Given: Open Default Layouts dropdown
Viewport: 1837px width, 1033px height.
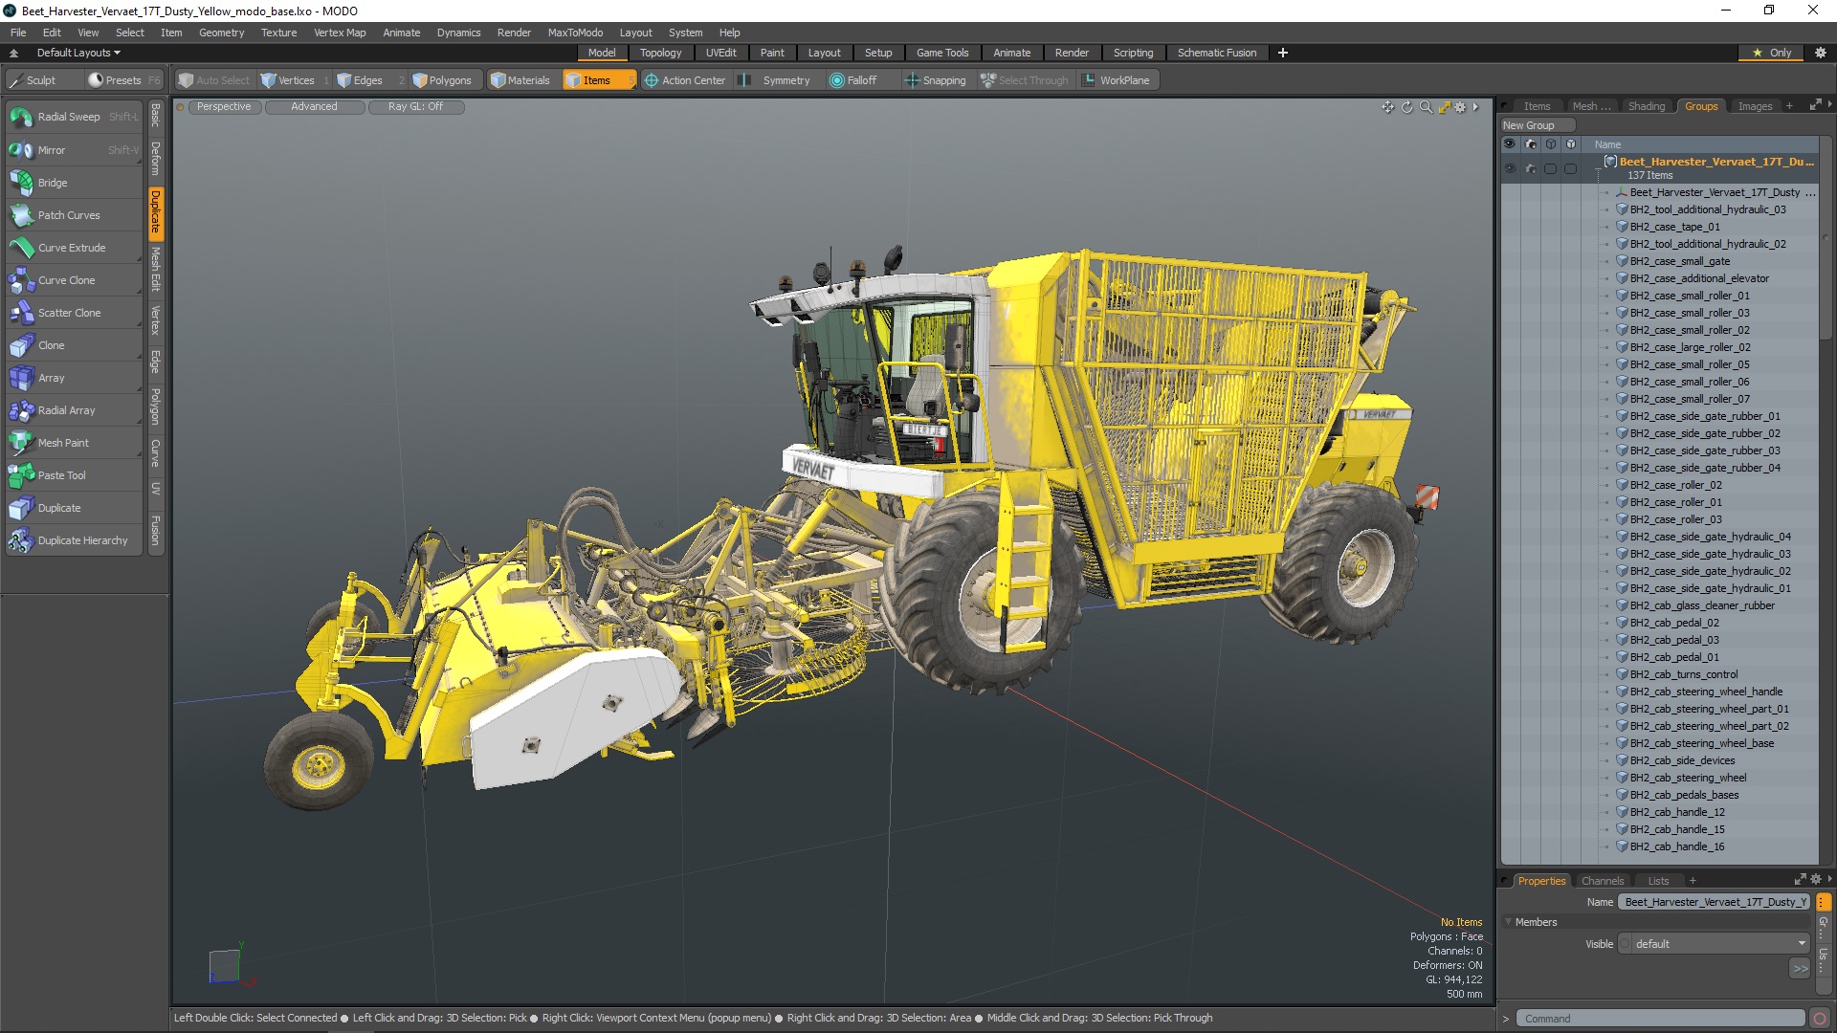Looking at the screenshot, I should point(78,53).
